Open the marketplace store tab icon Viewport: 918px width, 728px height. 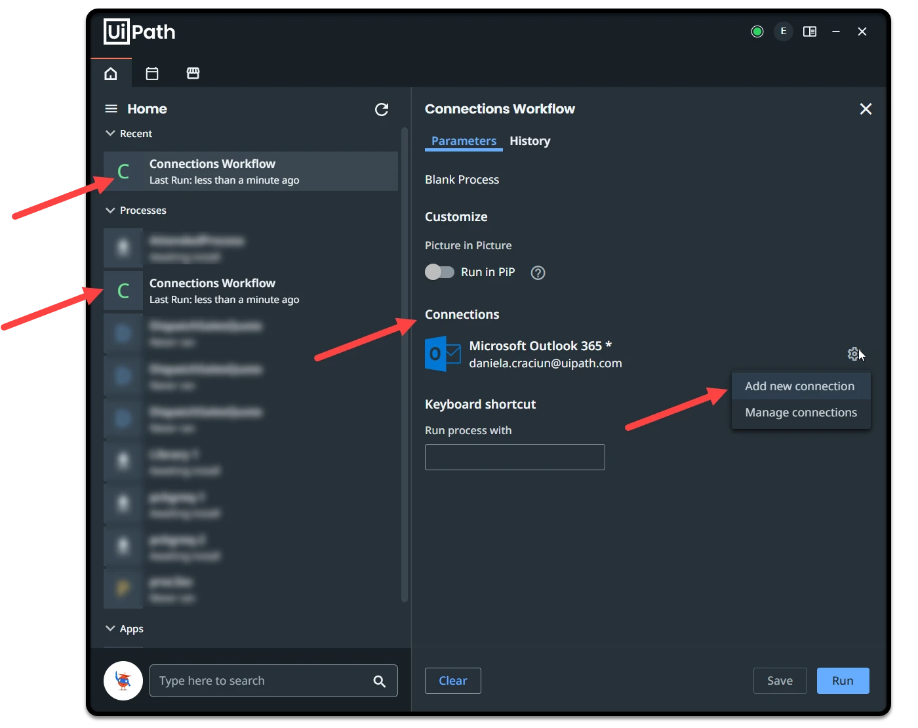(193, 73)
